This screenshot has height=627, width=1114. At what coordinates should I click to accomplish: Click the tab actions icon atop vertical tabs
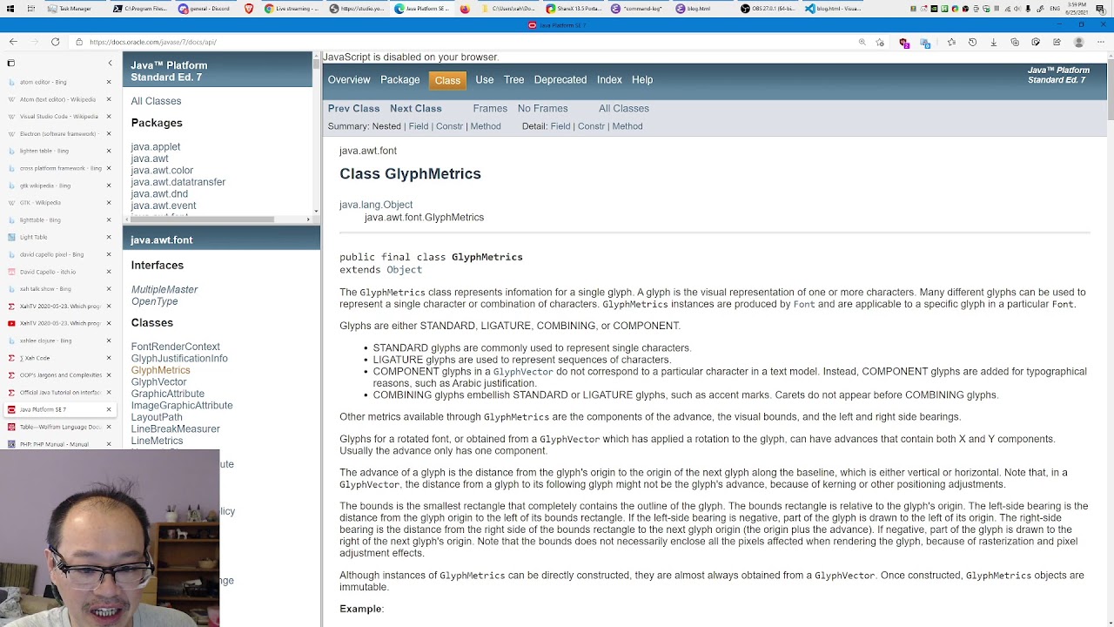tap(10, 63)
